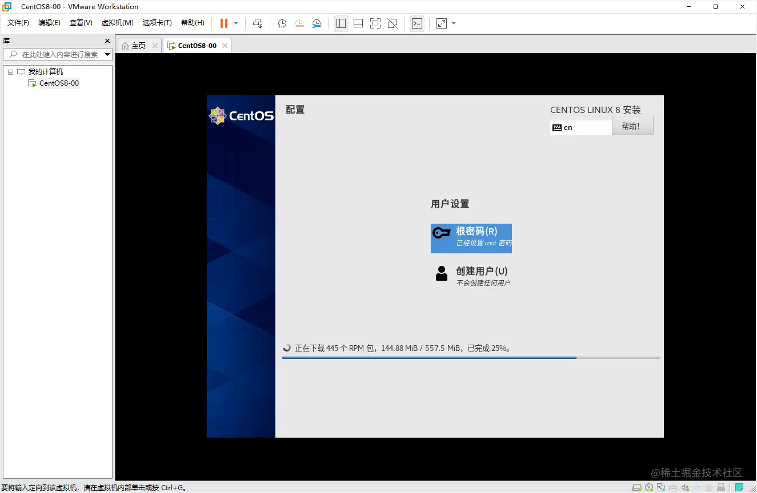Toggle the console view mode
Viewport: 757px width, 493px height.
coord(417,23)
